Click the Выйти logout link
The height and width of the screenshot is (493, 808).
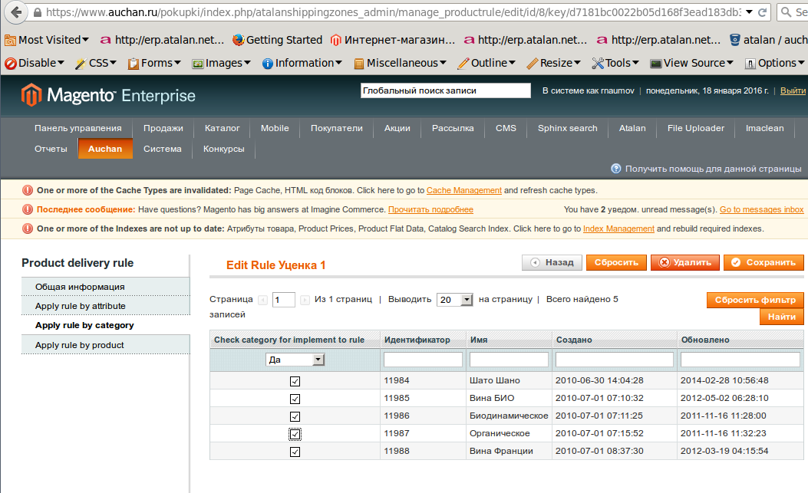[793, 90]
